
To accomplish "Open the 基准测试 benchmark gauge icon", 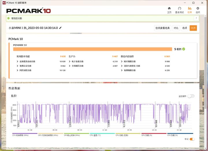I will [x=179, y=10].
